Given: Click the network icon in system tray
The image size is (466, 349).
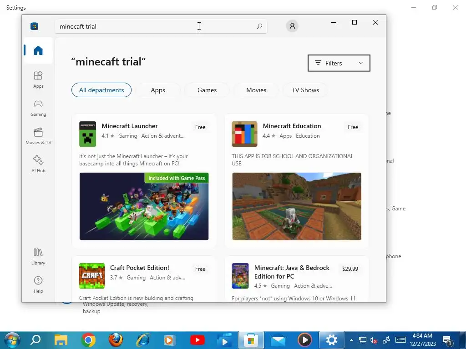Looking at the screenshot, I should click(362, 340).
